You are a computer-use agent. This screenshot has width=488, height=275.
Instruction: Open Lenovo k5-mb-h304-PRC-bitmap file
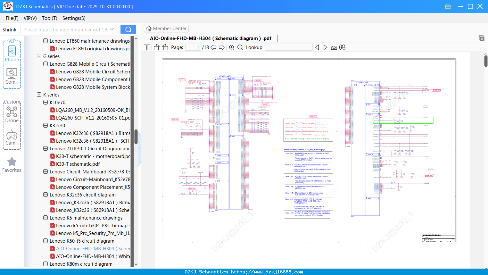click(90, 225)
